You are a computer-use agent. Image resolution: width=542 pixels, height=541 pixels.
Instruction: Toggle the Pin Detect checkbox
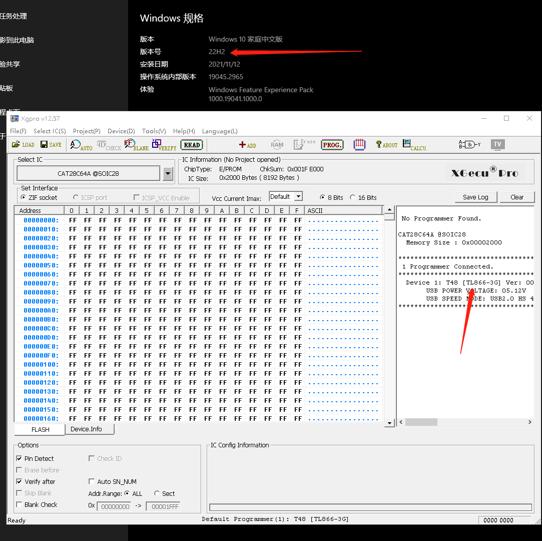[x=20, y=458]
